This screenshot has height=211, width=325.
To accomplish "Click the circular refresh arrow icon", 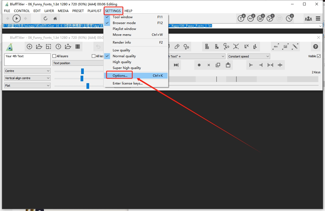I will click(x=46, y=18).
